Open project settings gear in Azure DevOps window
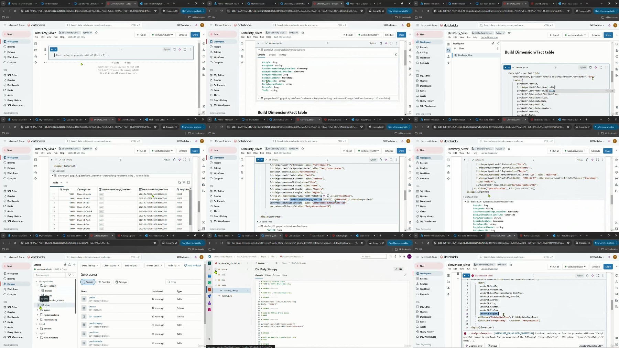This screenshot has height=348, width=619. (x=209, y=339)
